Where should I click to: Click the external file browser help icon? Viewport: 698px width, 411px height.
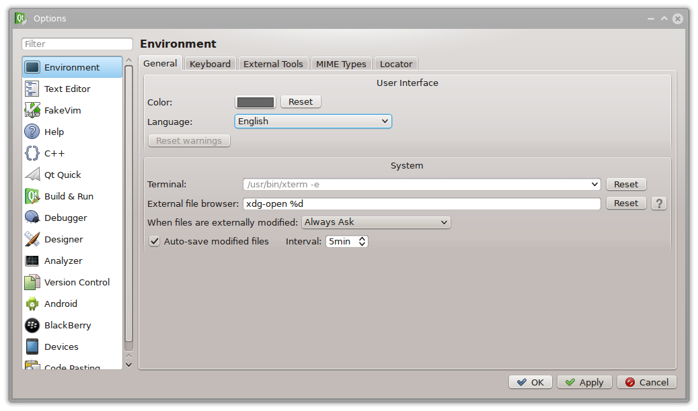coord(659,203)
